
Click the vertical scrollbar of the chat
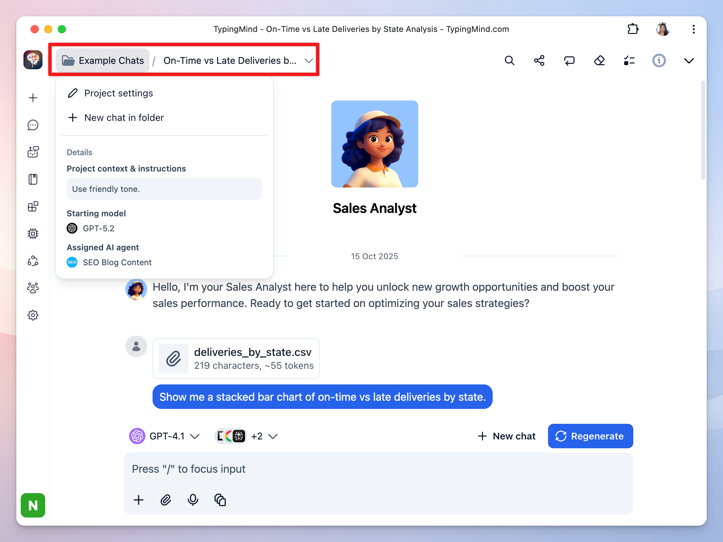tap(703, 130)
